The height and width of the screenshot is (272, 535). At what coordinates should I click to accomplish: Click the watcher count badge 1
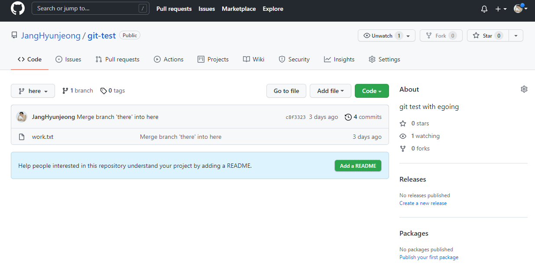tap(399, 35)
